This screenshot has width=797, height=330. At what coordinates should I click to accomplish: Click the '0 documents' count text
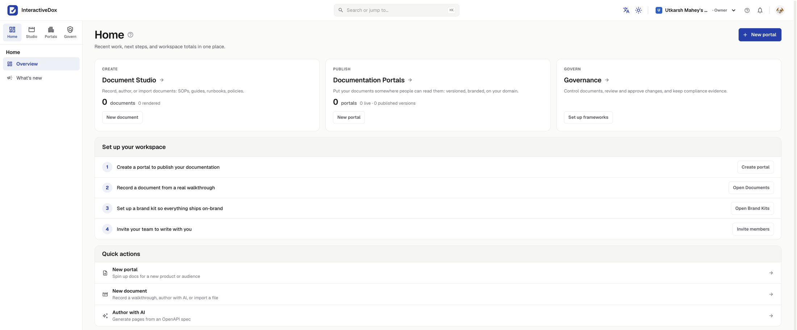tap(118, 103)
